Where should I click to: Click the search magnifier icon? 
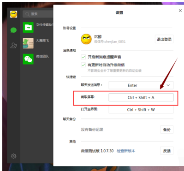tap(27, 14)
